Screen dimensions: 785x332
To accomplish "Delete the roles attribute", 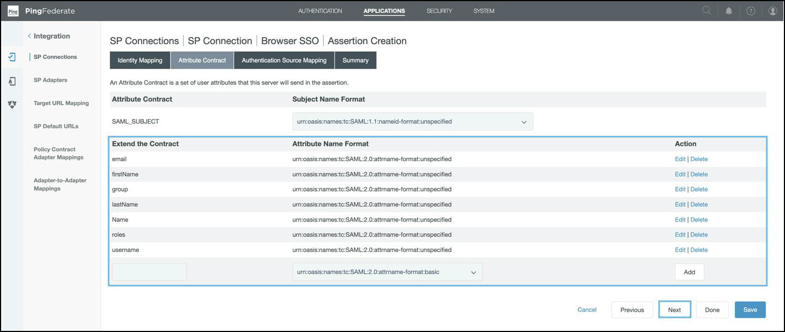I will pos(699,235).
